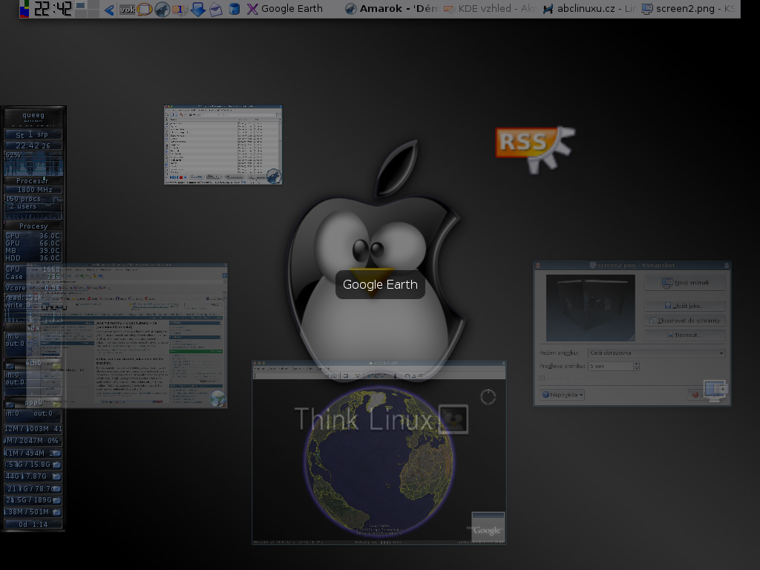Image resolution: width=760 pixels, height=570 pixels.
Task: Click the '1800 MHz' reading in GKrellM
Action: coord(34,190)
